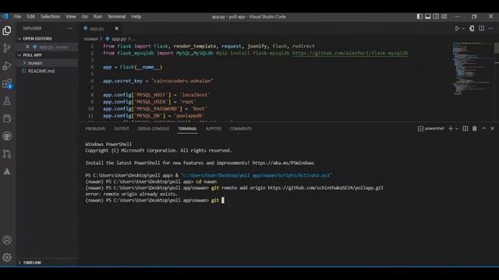The image size is (499, 280).
Task: Open the Edit menu
Action: coord(31,16)
